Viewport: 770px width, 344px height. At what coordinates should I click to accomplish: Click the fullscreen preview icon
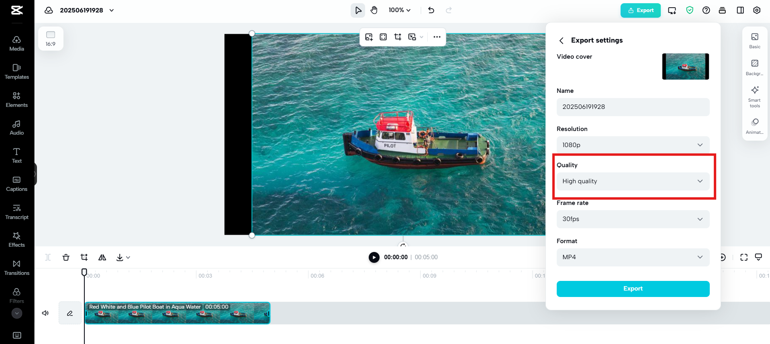coord(744,257)
